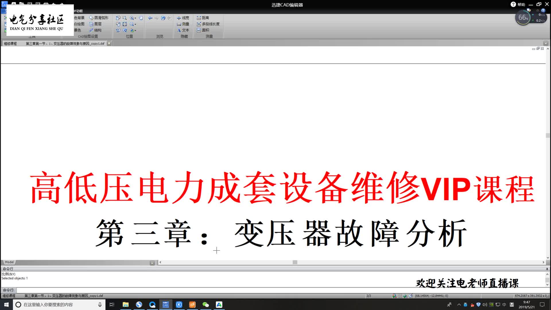
Task: Open the zoom out dropdown arrow
Action: click(135, 24)
